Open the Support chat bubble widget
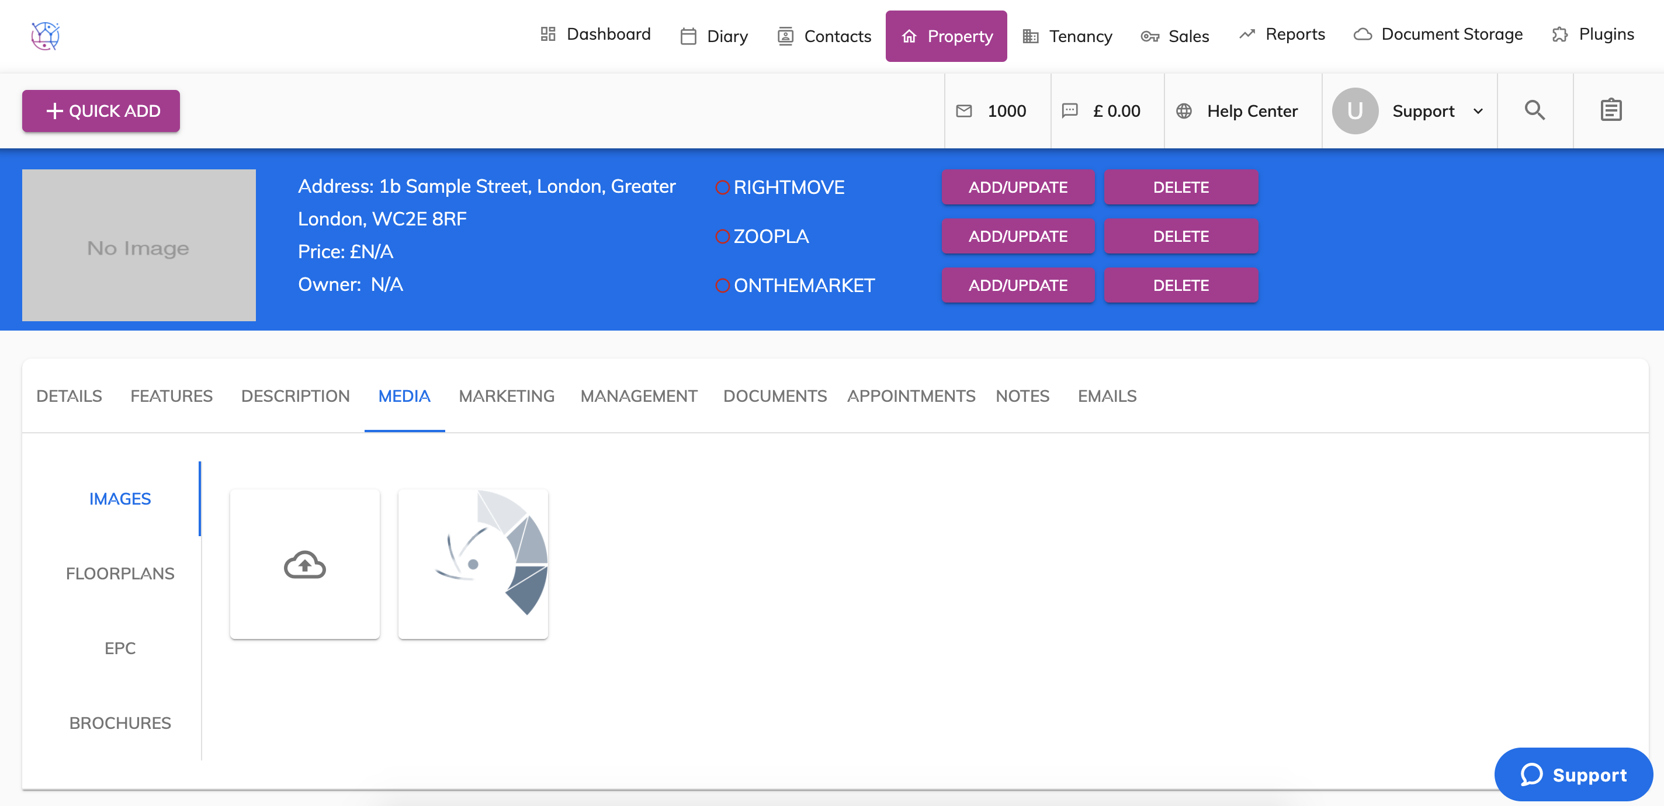Image resolution: width=1664 pixels, height=806 pixels. pyautogui.click(x=1573, y=774)
